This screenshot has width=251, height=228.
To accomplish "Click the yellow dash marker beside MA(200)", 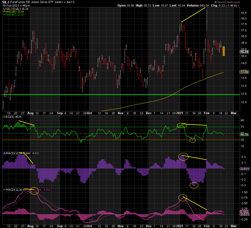I will pos(4,12).
